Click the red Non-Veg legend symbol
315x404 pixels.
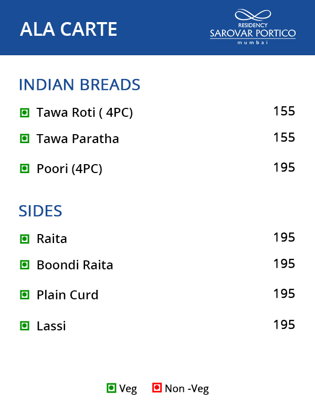[x=156, y=388]
